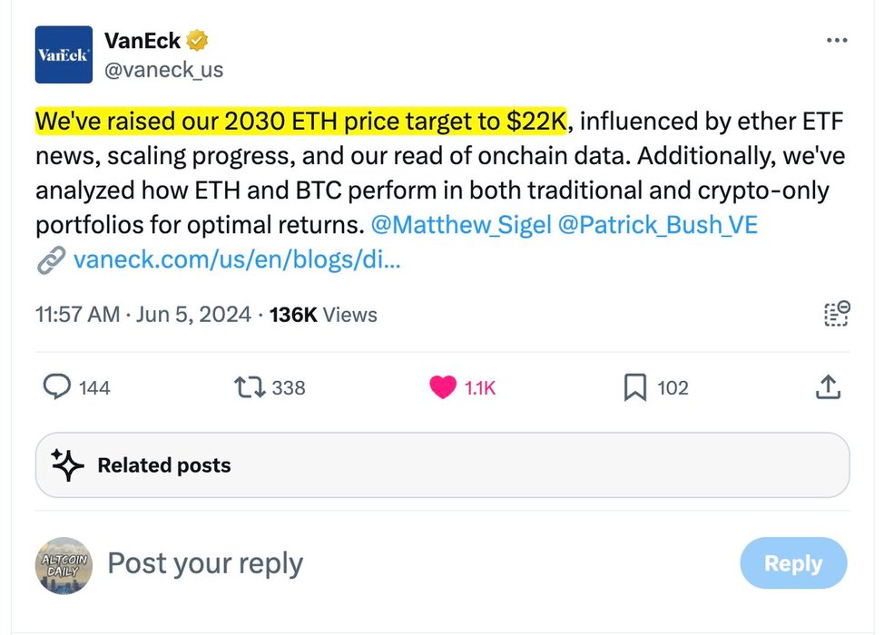Click the VanEck profile logo avatar
This screenshot has height=635, width=884.
point(64,54)
